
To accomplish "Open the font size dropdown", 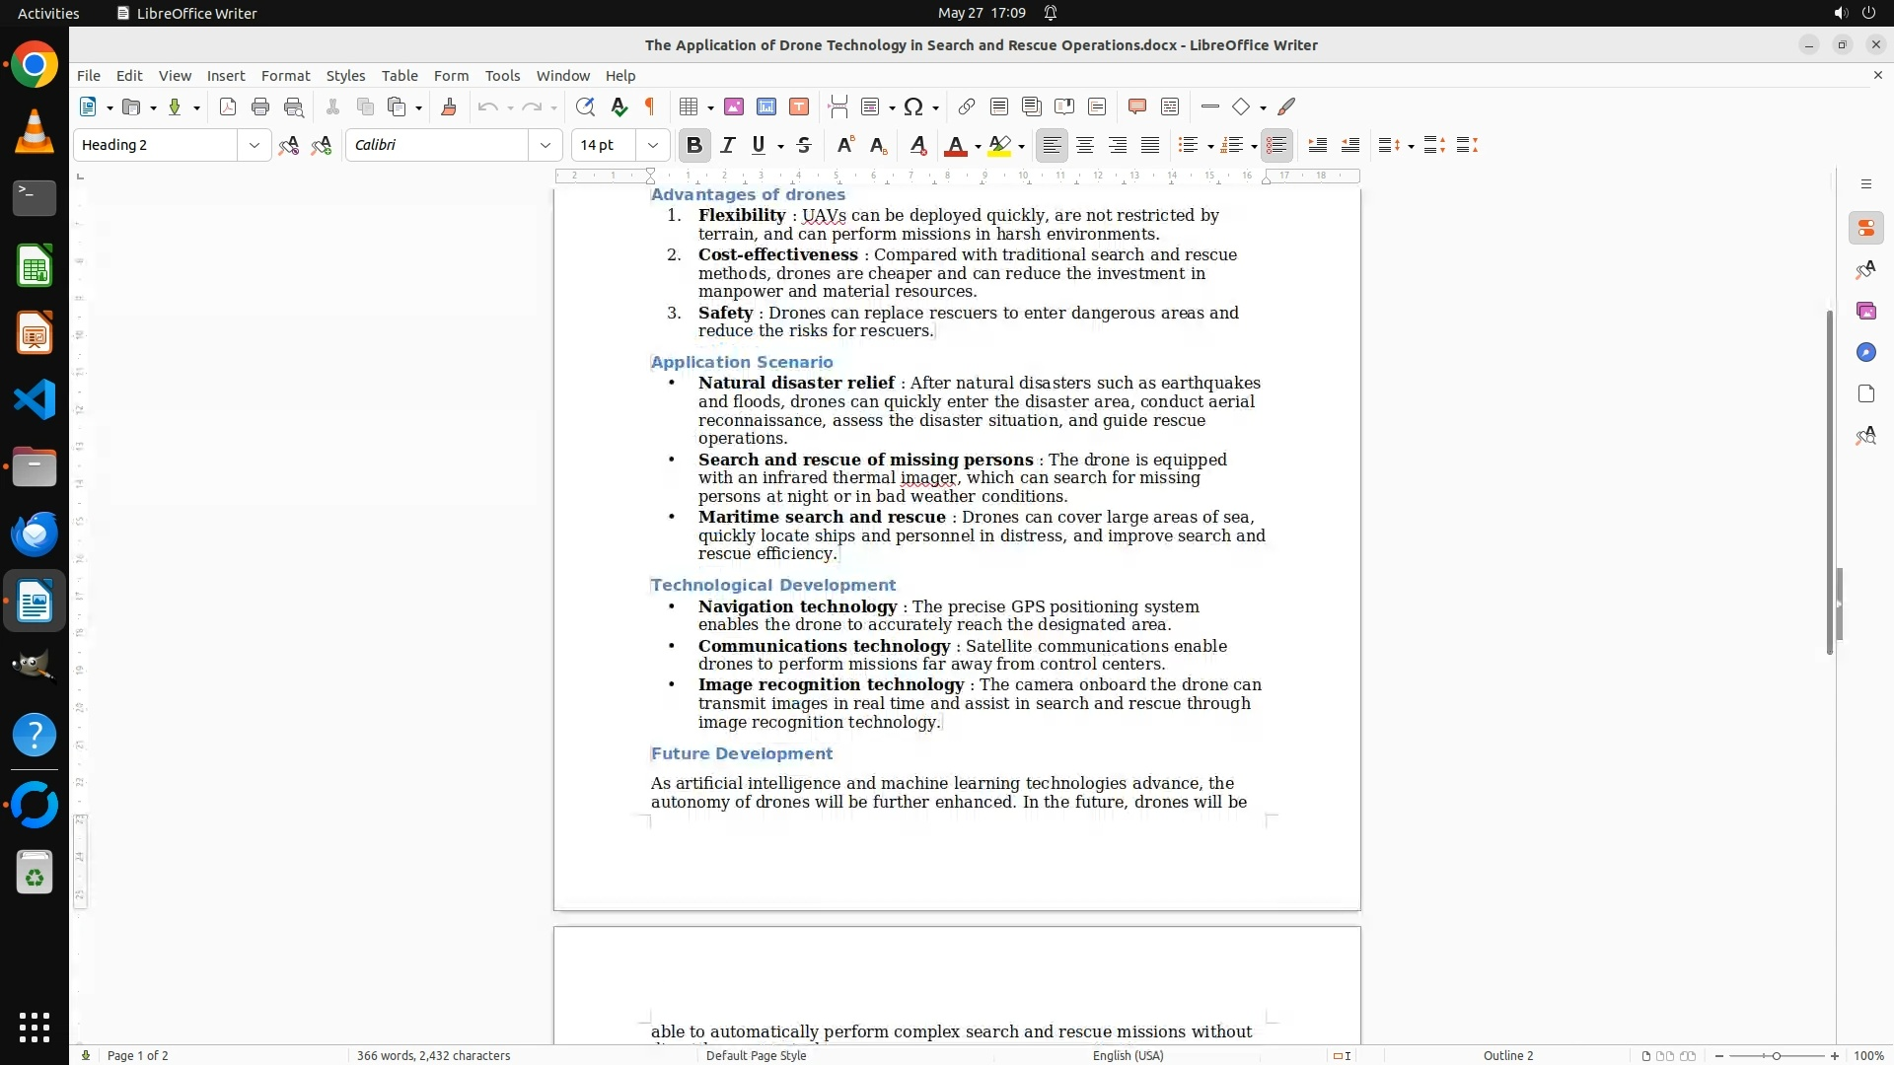I will point(652,145).
